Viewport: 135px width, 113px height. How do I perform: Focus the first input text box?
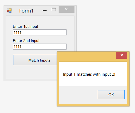tap(40, 32)
